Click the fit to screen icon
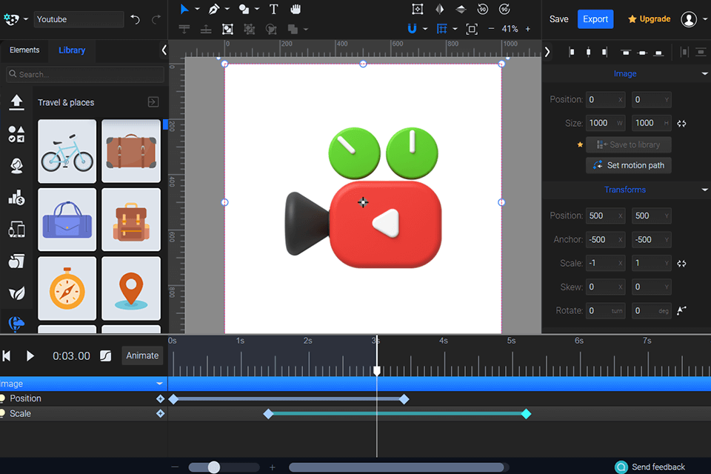 [472, 29]
